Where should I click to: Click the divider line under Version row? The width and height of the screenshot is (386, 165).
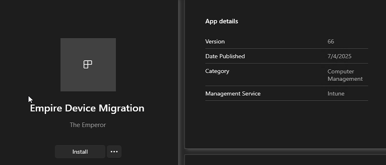[287, 48]
